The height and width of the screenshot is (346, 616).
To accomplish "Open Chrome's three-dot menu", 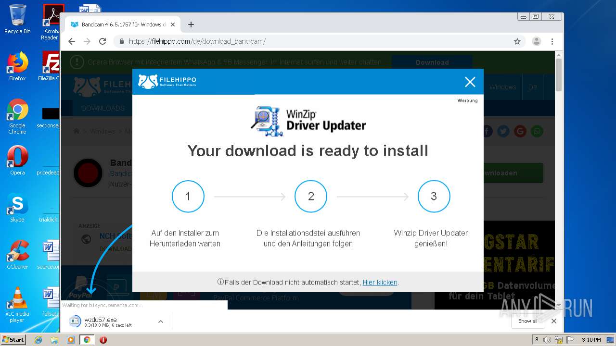I will [x=552, y=41].
